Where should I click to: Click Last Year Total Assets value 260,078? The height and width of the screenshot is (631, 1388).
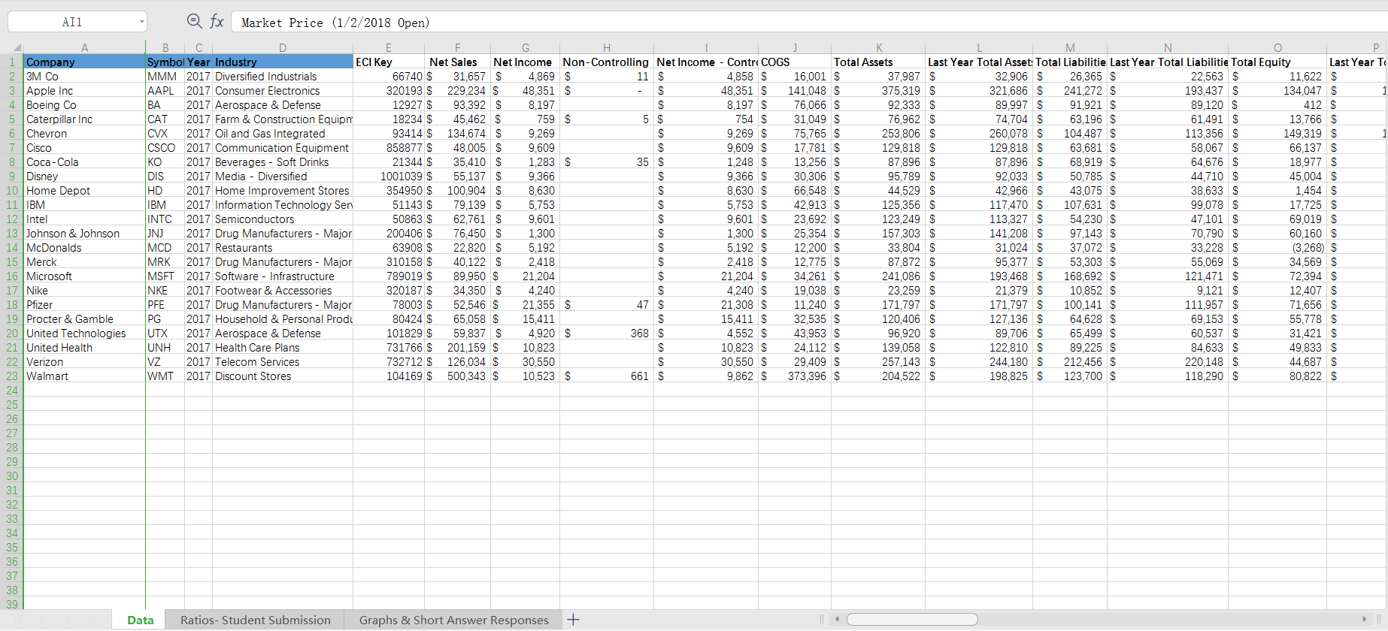pyautogui.click(x=979, y=133)
